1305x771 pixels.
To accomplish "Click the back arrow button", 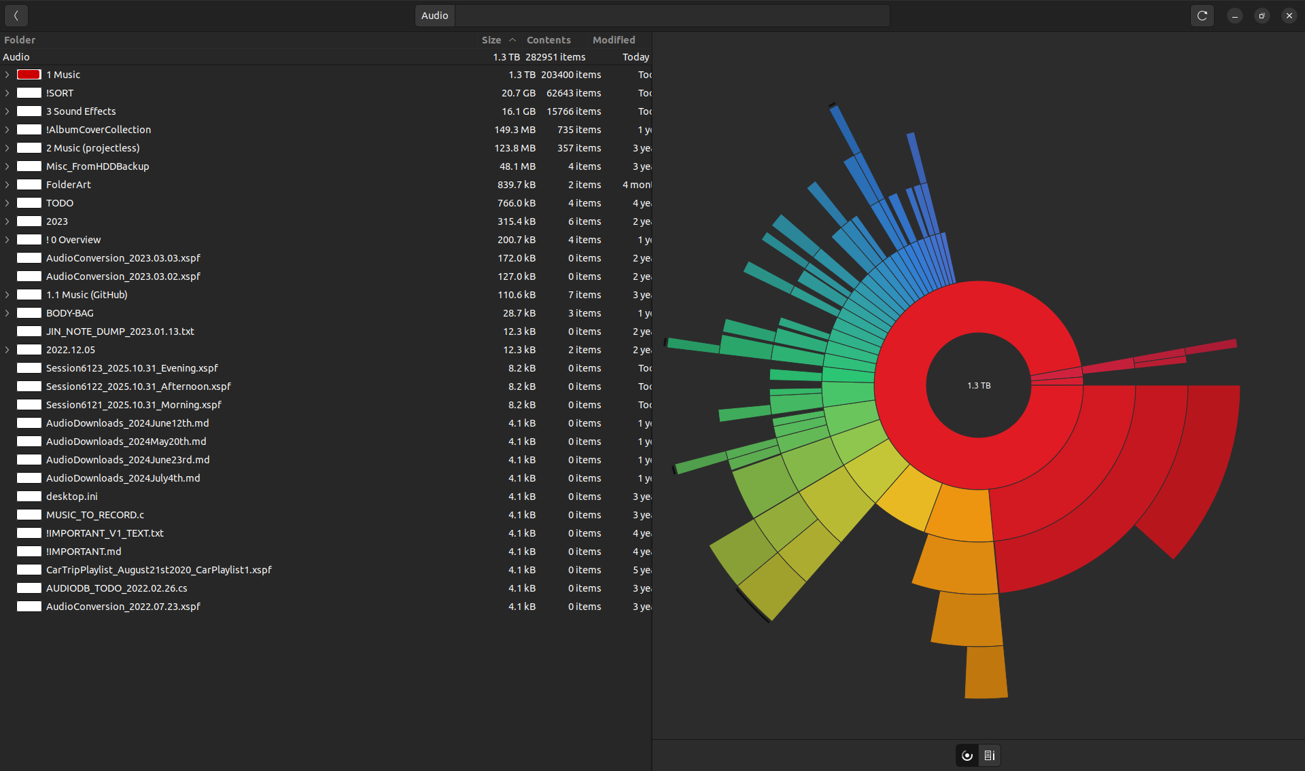I will (x=16, y=15).
